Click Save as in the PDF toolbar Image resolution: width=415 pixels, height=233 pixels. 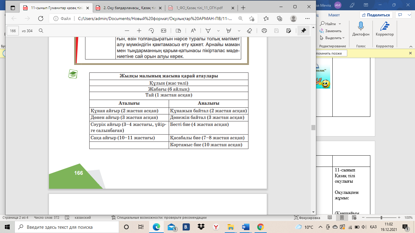289,31
